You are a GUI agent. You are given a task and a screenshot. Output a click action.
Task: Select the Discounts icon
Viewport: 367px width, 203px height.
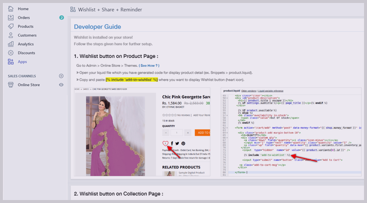click(11, 53)
